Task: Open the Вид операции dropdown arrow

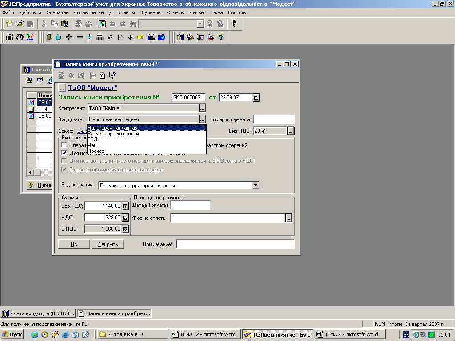Action: tap(255, 185)
